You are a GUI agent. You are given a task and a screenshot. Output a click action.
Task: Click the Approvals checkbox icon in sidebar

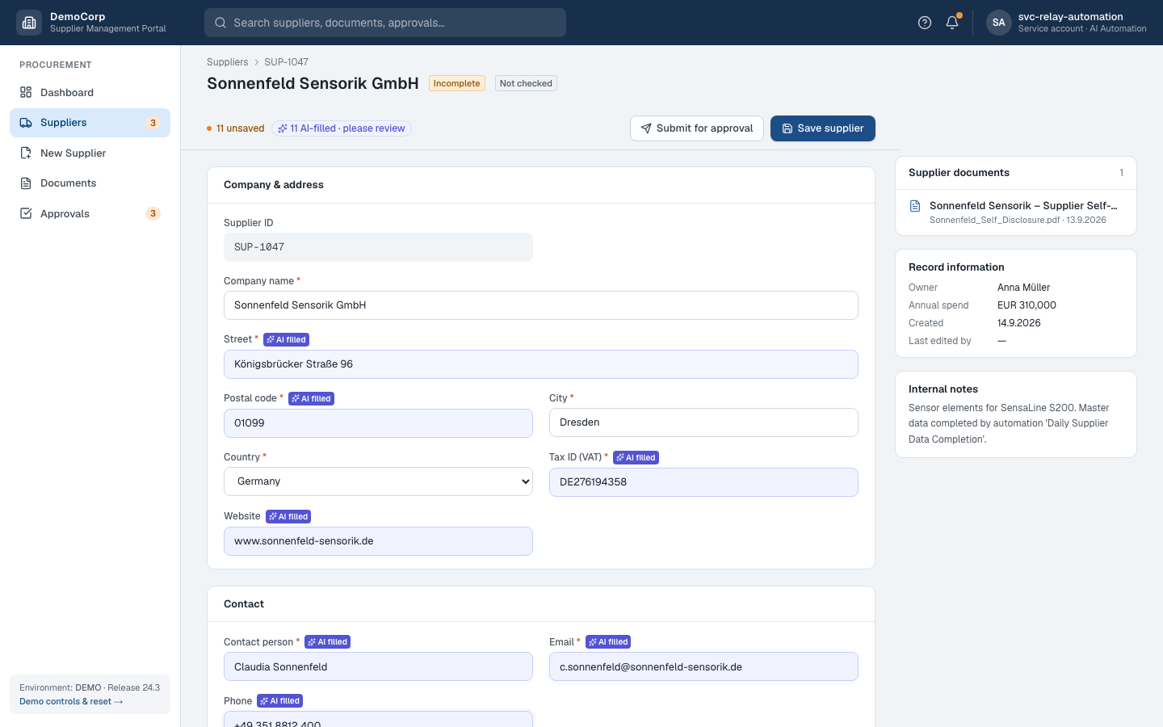(x=26, y=213)
